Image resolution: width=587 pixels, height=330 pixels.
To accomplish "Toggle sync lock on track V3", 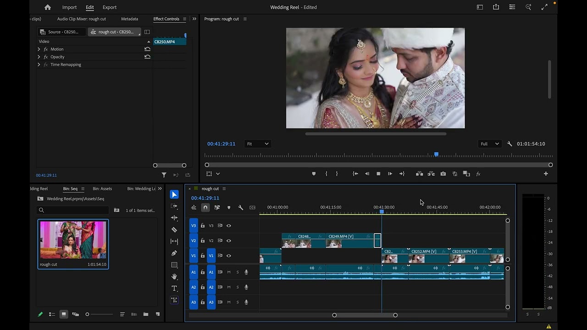I will [x=220, y=225].
